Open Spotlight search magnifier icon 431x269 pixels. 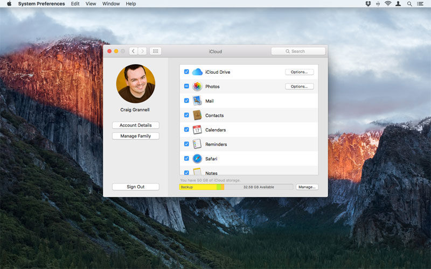point(409,4)
